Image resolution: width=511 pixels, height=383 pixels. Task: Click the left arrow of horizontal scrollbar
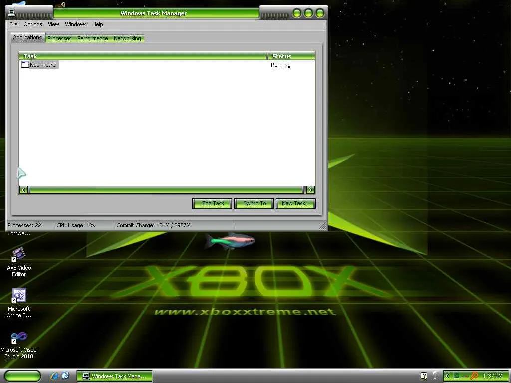click(x=24, y=190)
